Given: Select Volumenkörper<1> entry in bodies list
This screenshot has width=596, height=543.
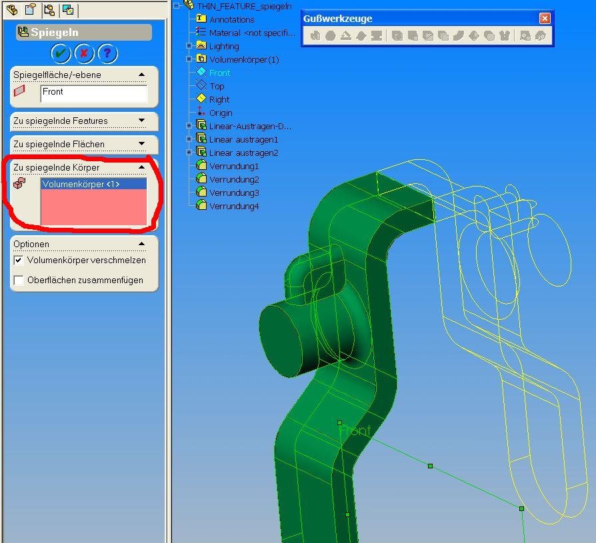Looking at the screenshot, I should coord(93,184).
